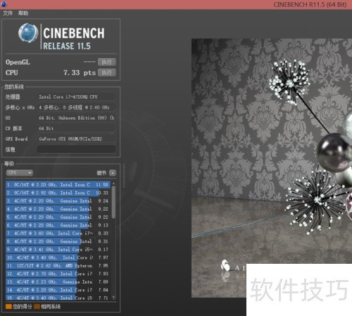Click the ranking list scroll down arrow

(113, 298)
